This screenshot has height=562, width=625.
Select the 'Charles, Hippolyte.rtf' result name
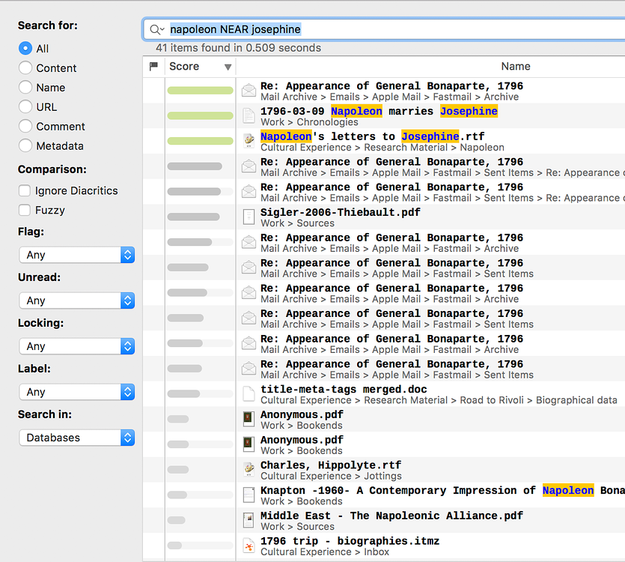(x=331, y=465)
